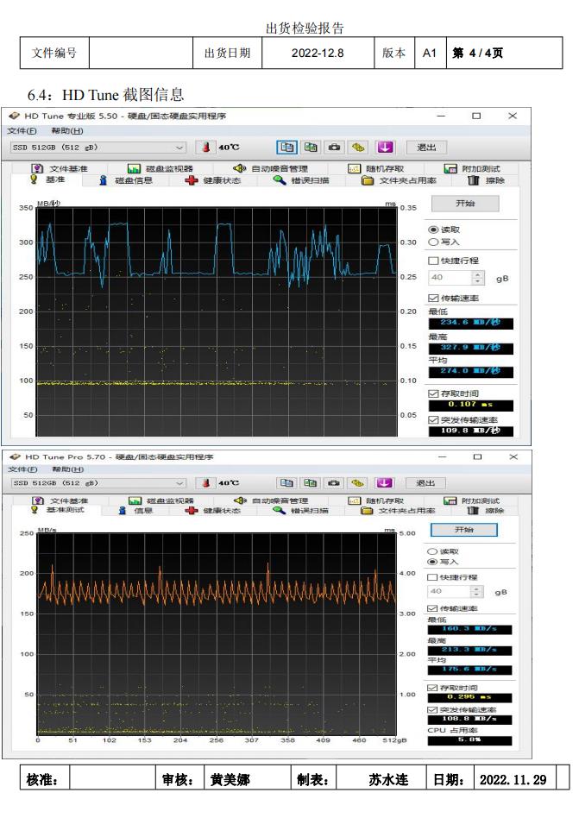
Task: Click red cross 健康状态 icon in HD Tune Pro 5.70
Action: coord(192,510)
